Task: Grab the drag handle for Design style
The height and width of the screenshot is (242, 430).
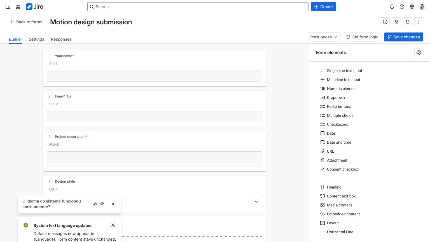Action: pyautogui.click(x=50, y=182)
